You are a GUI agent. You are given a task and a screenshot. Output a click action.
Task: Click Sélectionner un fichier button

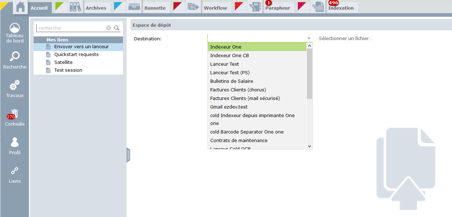pos(344,39)
